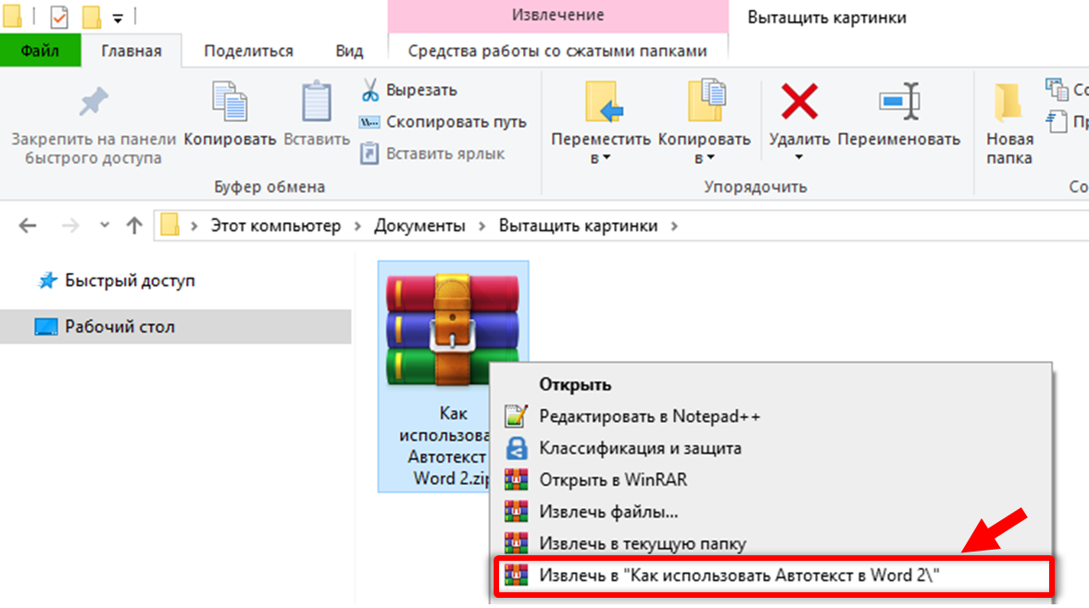Click the Rename icon
This screenshot has width=1089, height=608.
coord(899,102)
